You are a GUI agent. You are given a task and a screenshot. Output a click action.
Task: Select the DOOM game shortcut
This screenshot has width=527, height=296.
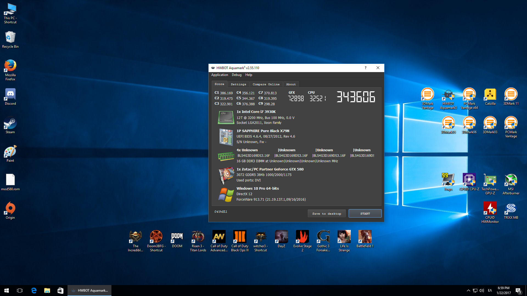click(177, 239)
